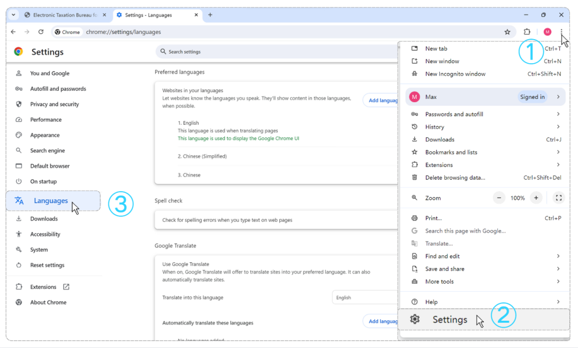Image resolution: width=578 pixels, height=348 pixels.
Task: Open Settings from Chrome menu
Action: click(x=484, y=320)
